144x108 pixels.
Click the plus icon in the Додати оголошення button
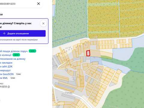click(4, 33)
